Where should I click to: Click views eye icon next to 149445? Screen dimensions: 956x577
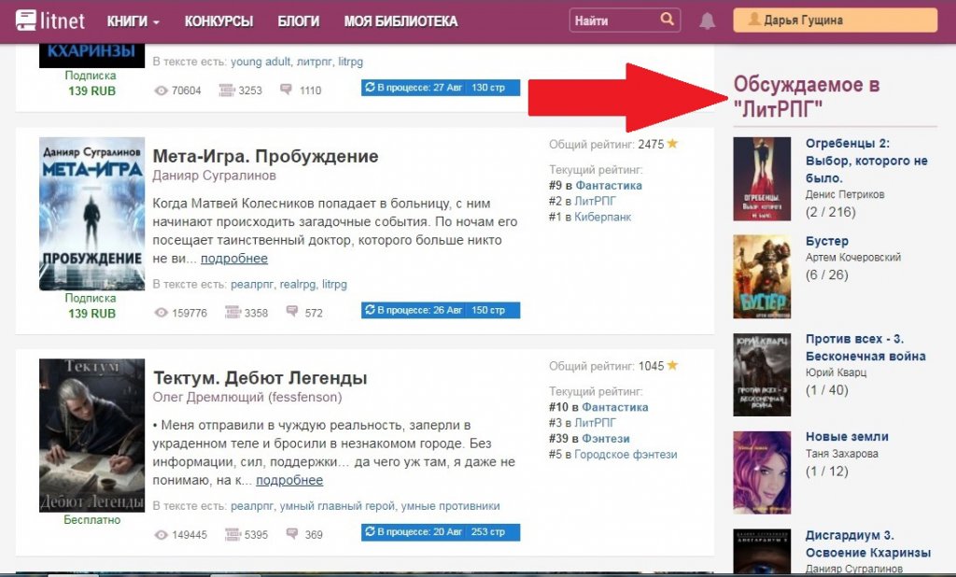click(x=161, y=534)
